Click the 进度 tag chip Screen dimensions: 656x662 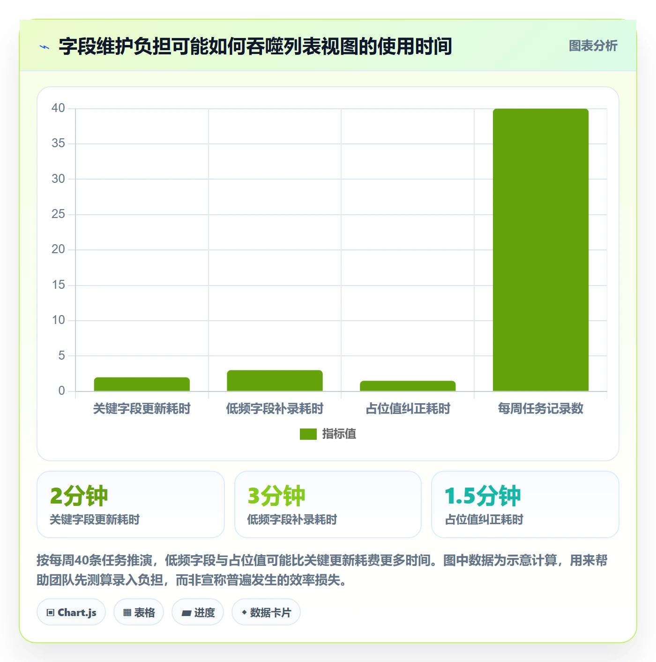pyautogui.click(x=198, y=612)
